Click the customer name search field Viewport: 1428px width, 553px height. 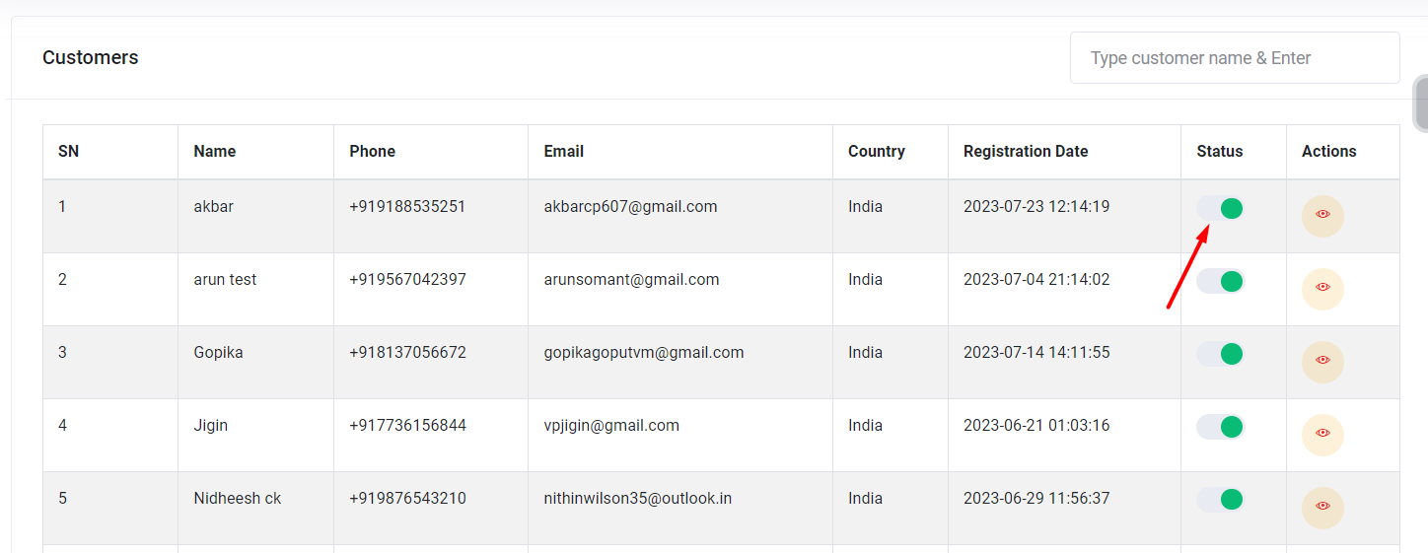tap(1234, 58)
